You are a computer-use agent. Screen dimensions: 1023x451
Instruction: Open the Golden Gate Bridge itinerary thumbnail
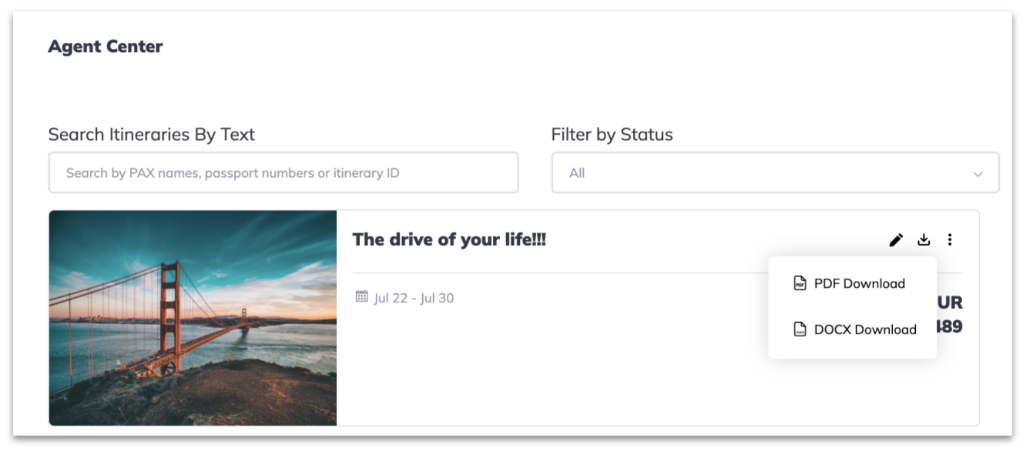coord(193,318)
